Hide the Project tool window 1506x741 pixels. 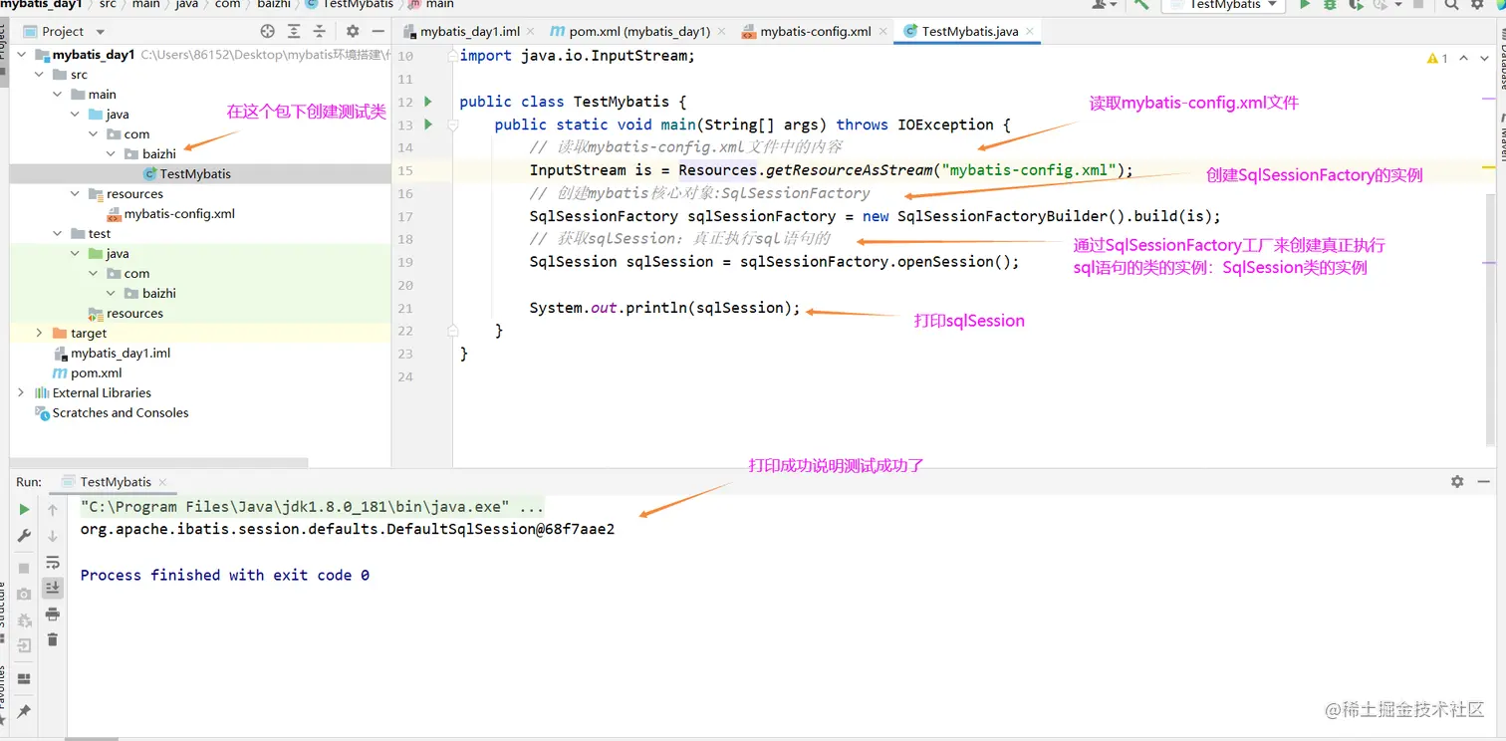[x=378, y=32]
